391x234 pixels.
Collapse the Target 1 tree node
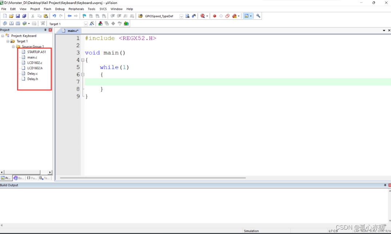[x=8, y=41]
